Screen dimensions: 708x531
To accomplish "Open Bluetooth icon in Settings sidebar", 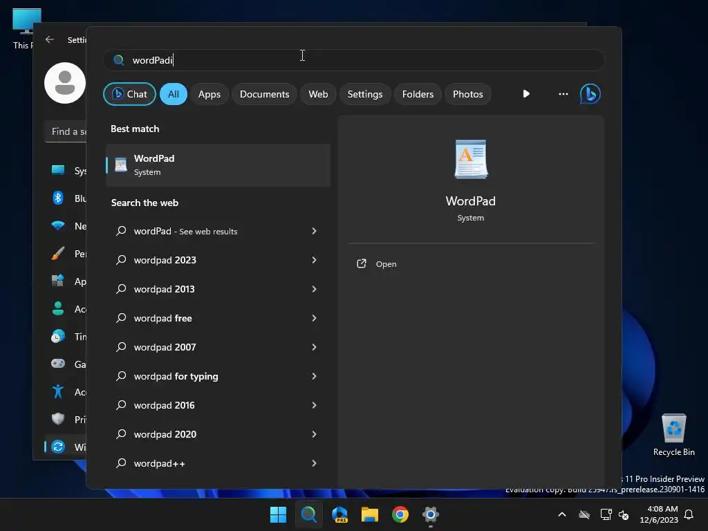I will [x=58, y=198].
